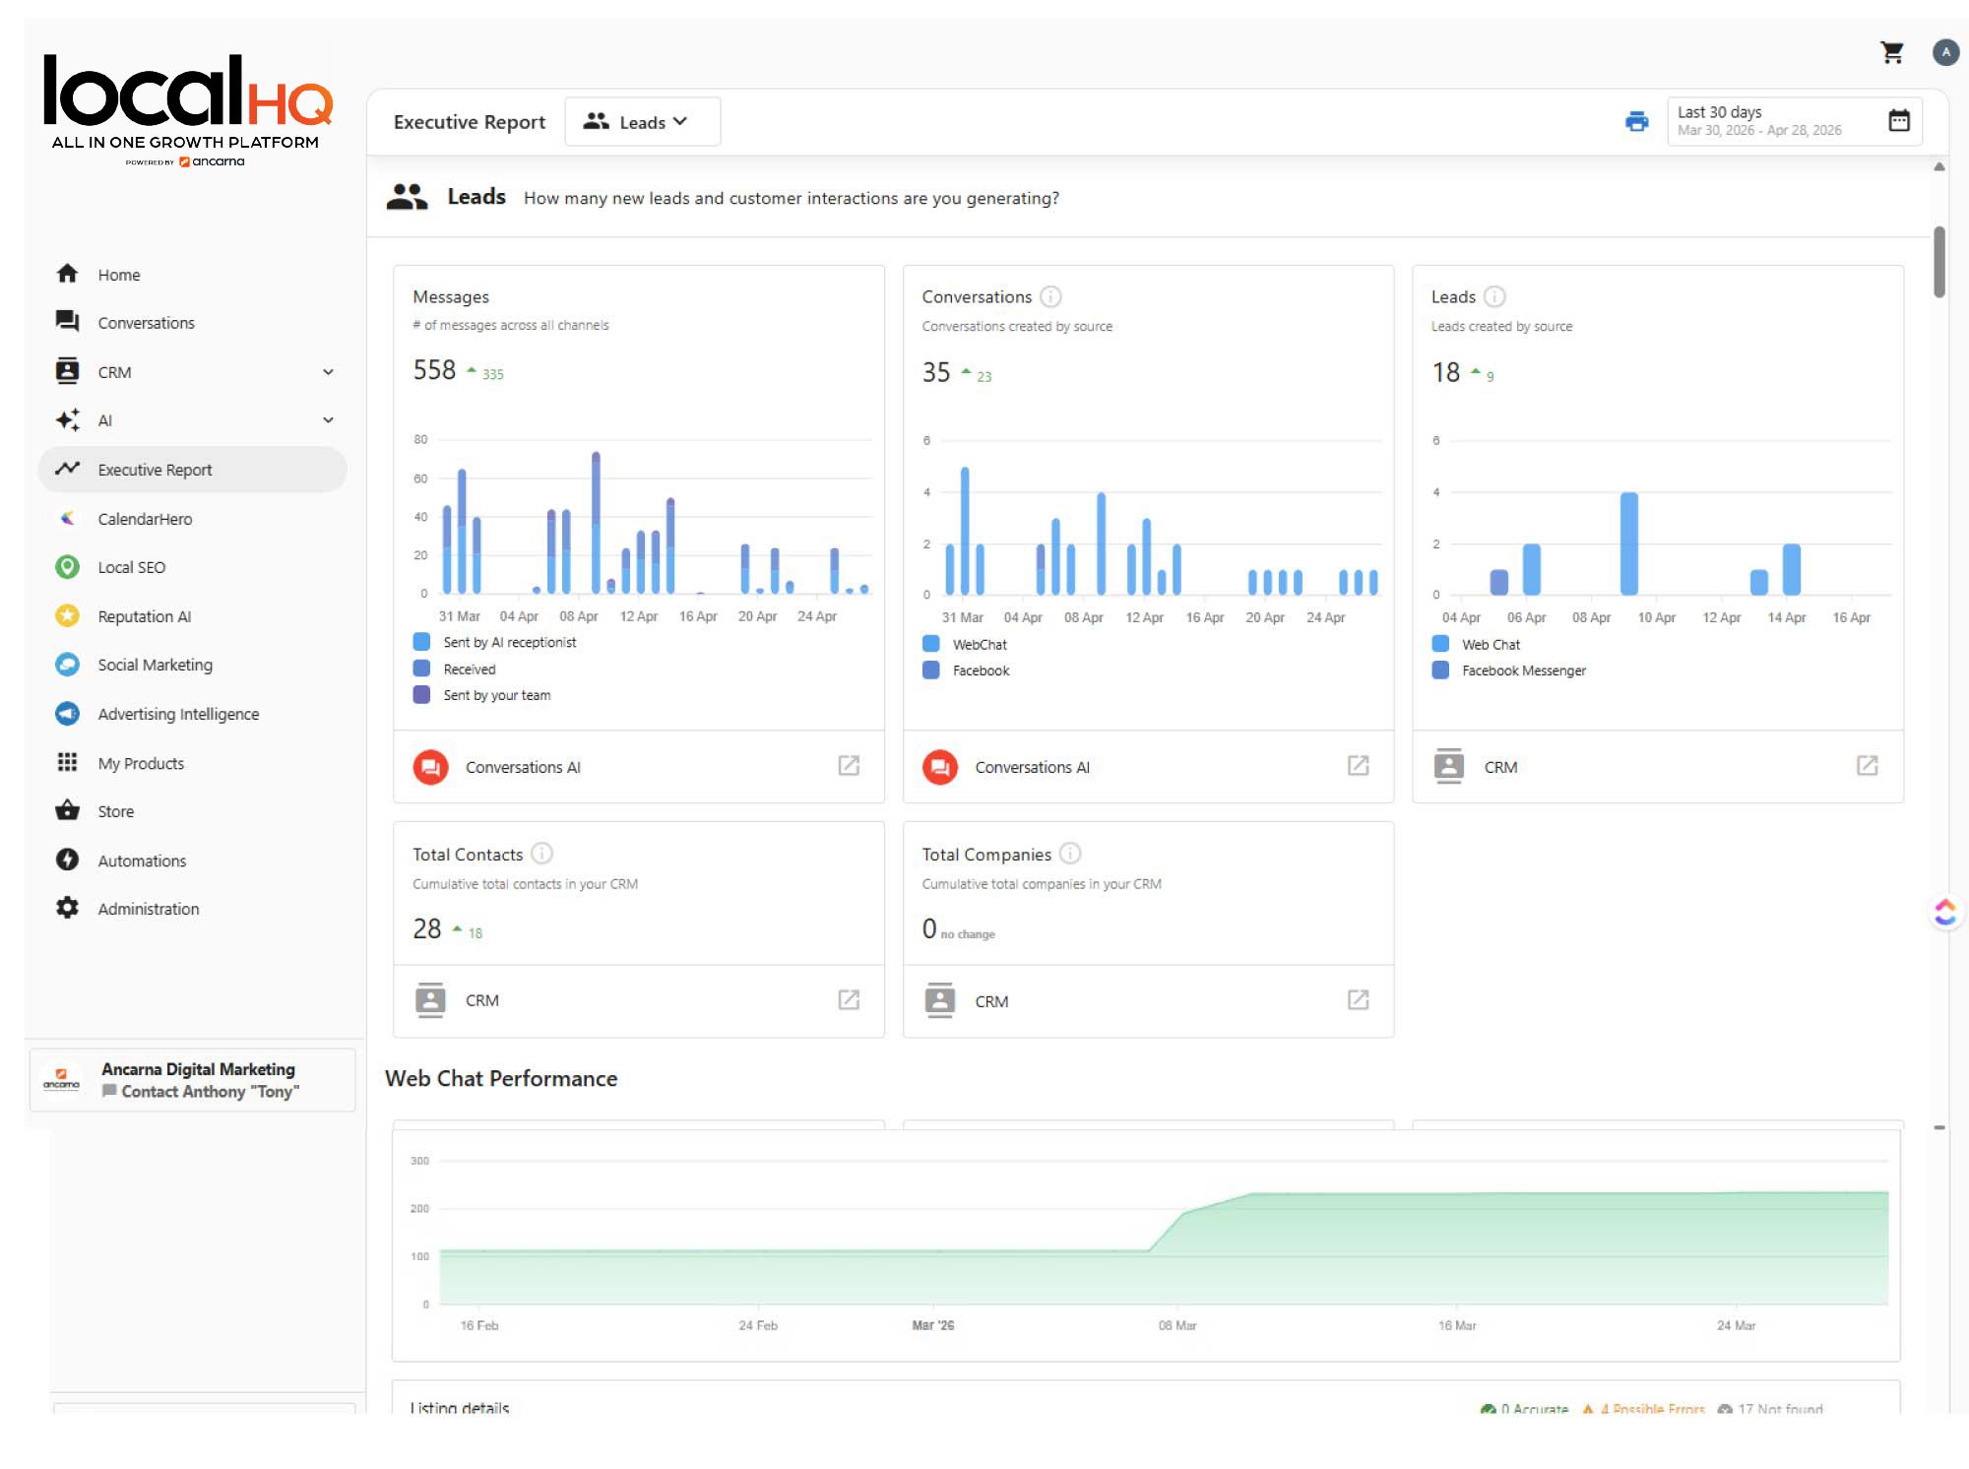The height and width of the screenshot is (1469, 1969).
Task: Open Total Contacts CRM external link icon
Action: 849,999
